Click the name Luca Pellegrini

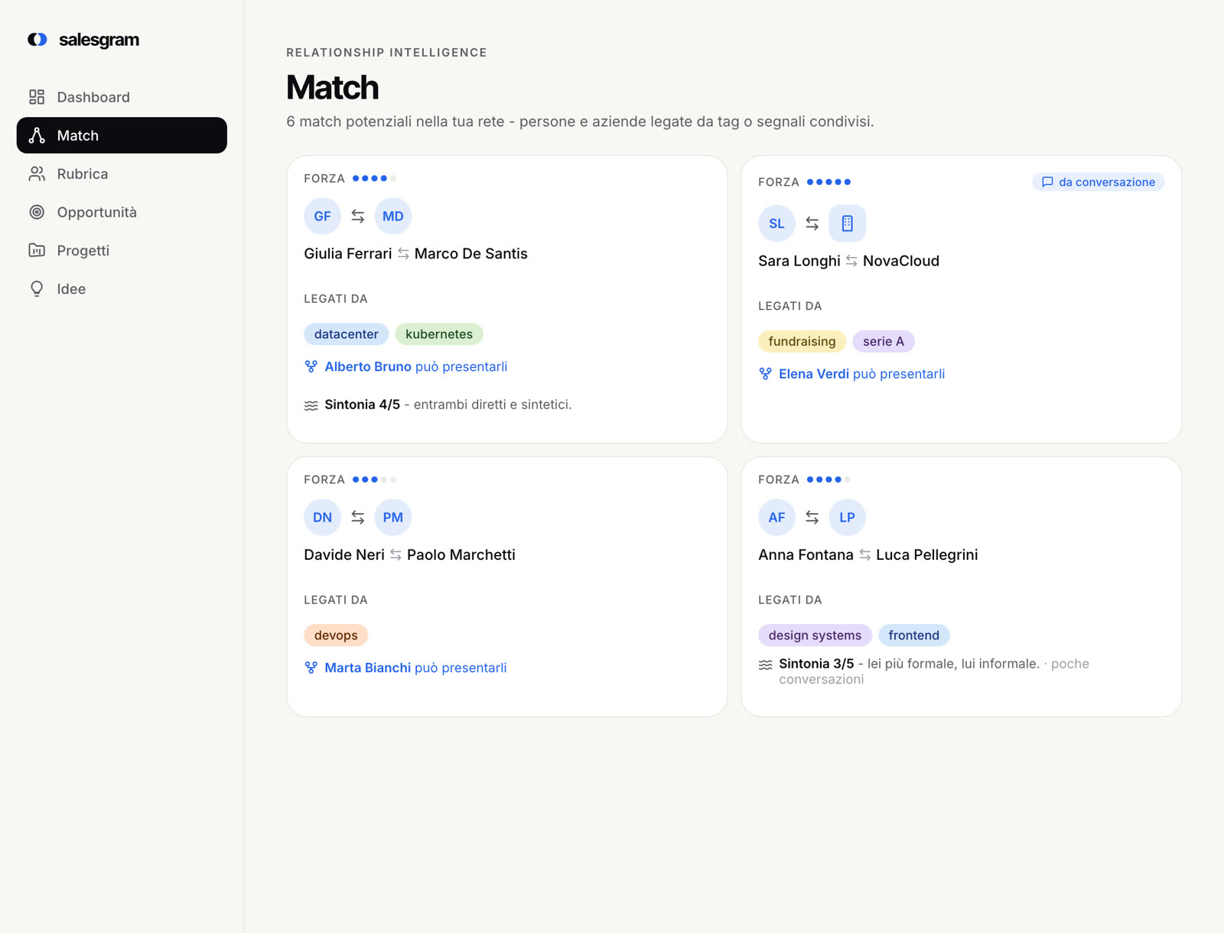[x=927, y=555]
